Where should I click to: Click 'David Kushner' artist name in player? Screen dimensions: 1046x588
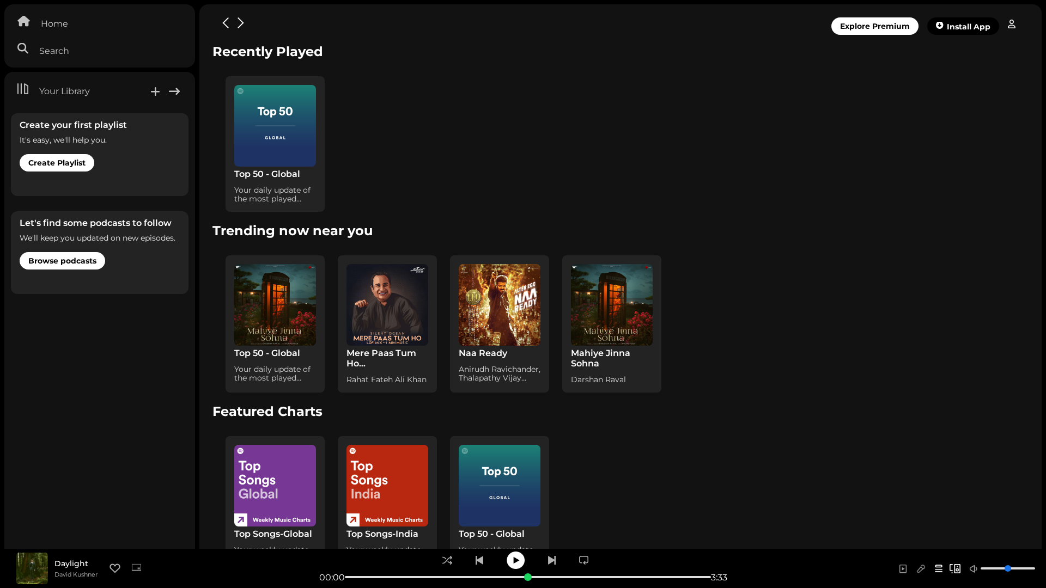[x=76, y=574]
